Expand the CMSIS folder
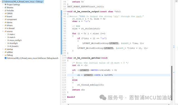This screenshot has width=178, height=105. point(3,14)
